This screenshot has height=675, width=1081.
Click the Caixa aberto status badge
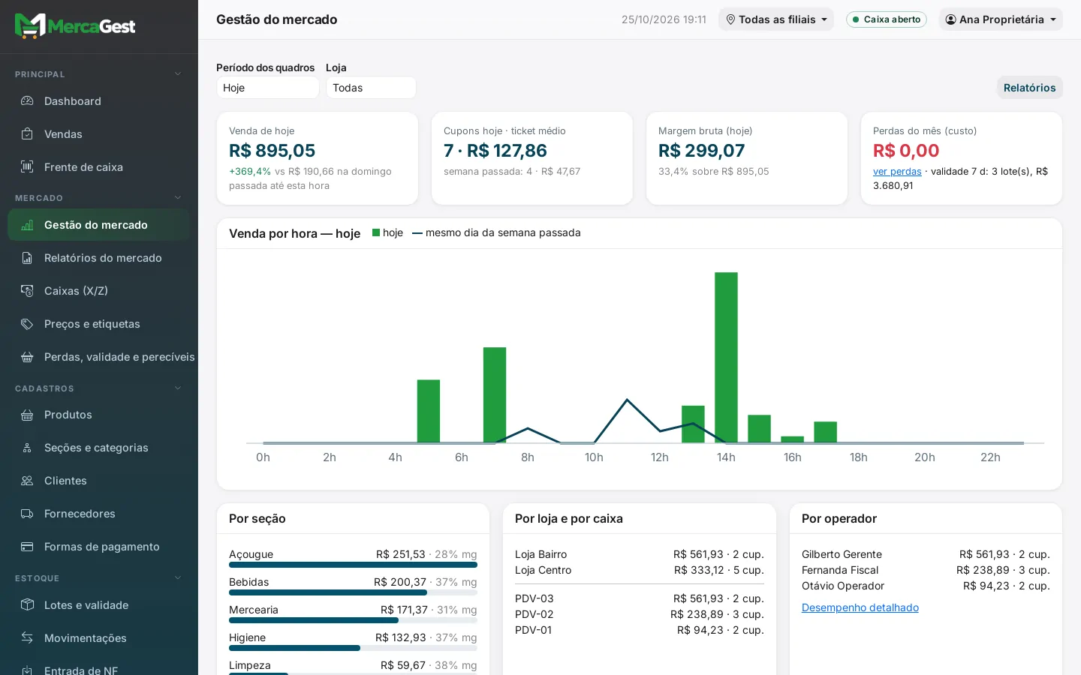(887, 19)
